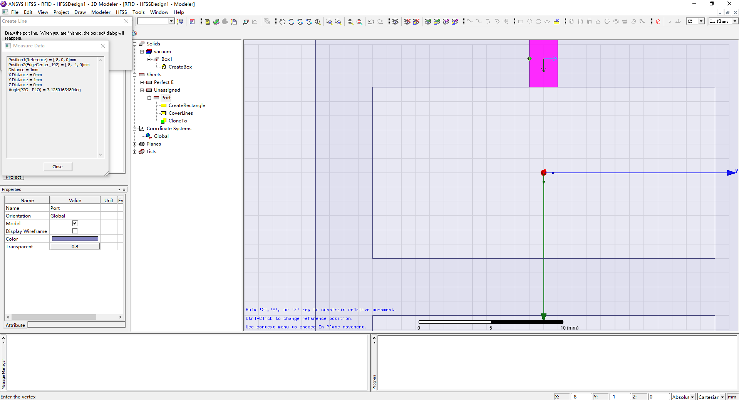Click the Undo arrow icon

point(371,22)
